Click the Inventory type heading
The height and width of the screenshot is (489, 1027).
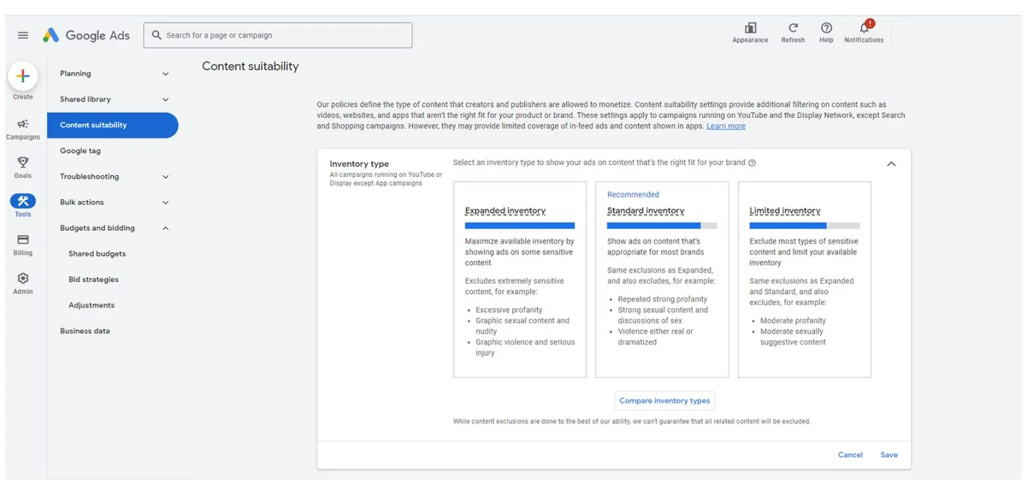[359, 164]
